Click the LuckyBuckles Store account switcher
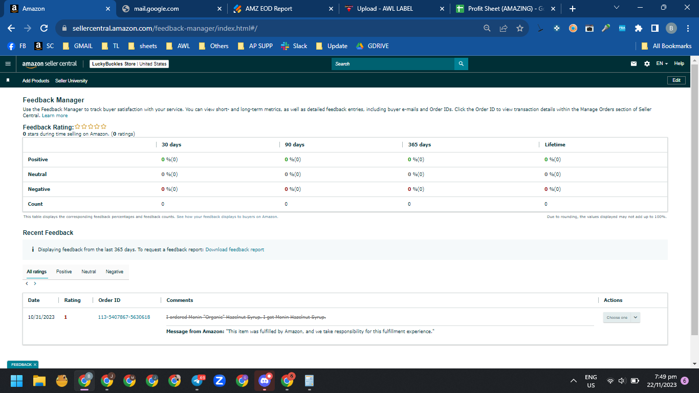Image resolution: width=699 pixels, height=393 pixels. [x=129, y=64]
